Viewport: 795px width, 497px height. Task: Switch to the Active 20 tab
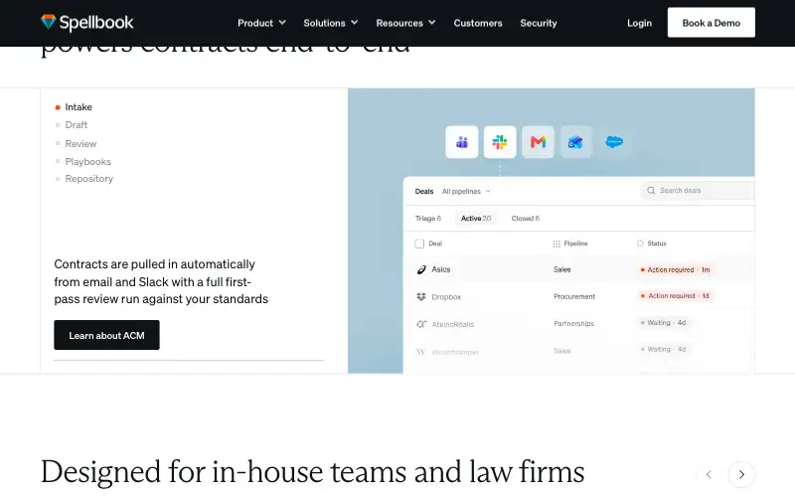pos(476,218)
